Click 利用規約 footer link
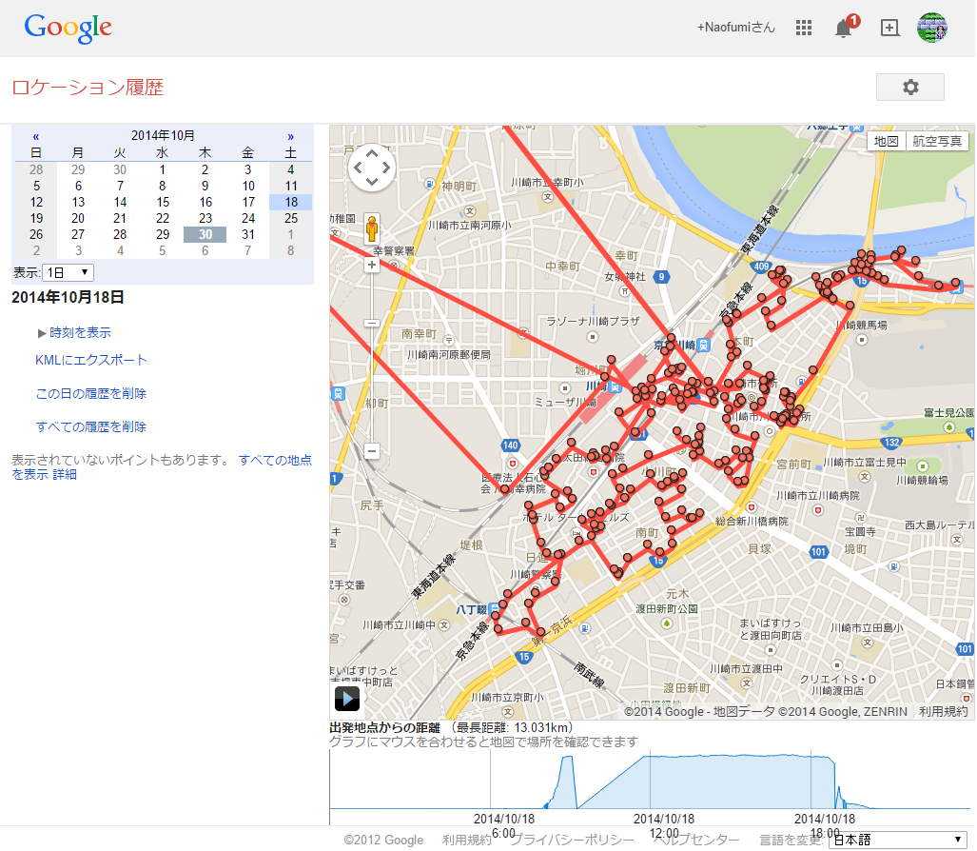 point(467,840)
